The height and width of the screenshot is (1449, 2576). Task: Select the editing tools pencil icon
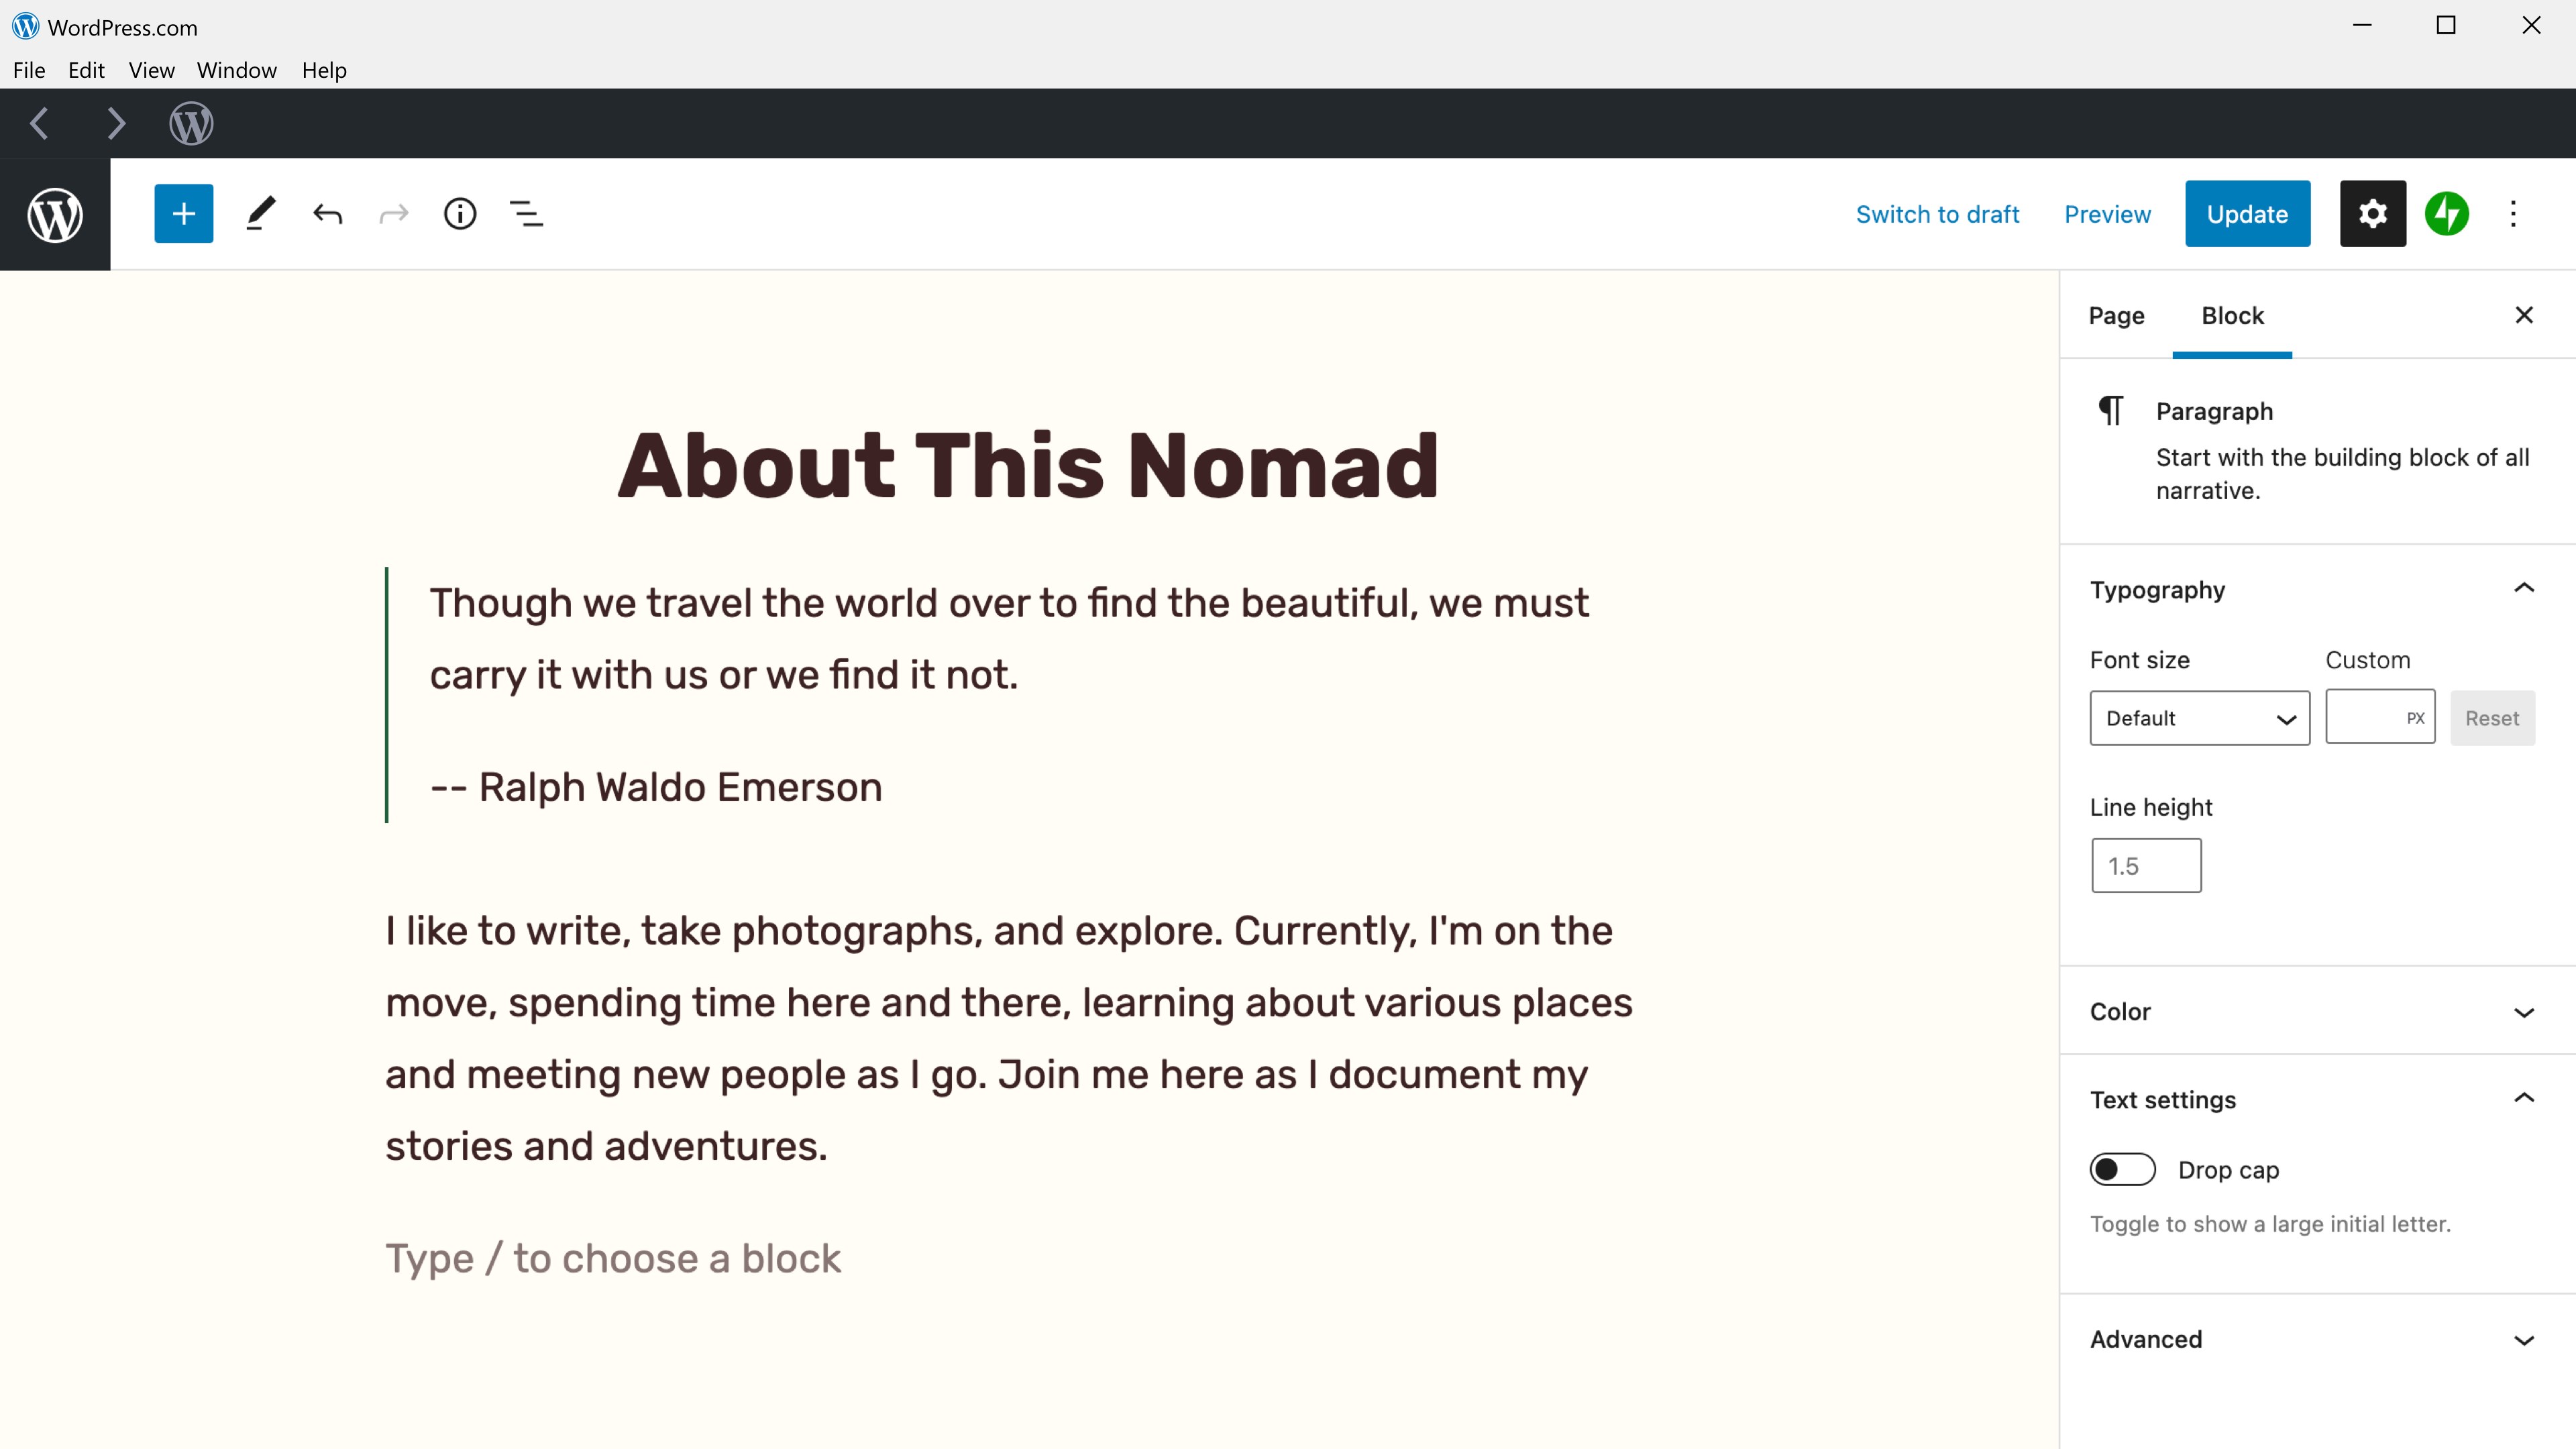(260, 213)
